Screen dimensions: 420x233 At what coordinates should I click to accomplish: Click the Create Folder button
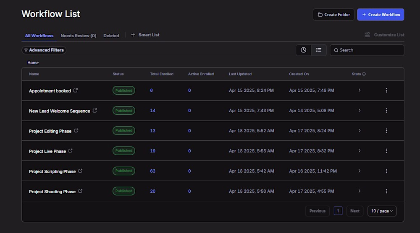click(x=333, y=15)
